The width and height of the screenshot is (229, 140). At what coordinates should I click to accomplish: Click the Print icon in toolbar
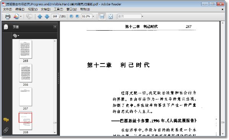coord(8,16)
